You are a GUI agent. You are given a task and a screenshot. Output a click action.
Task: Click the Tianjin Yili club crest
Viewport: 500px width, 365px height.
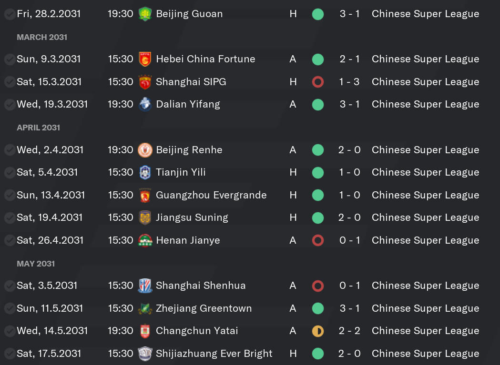point(145,173)
